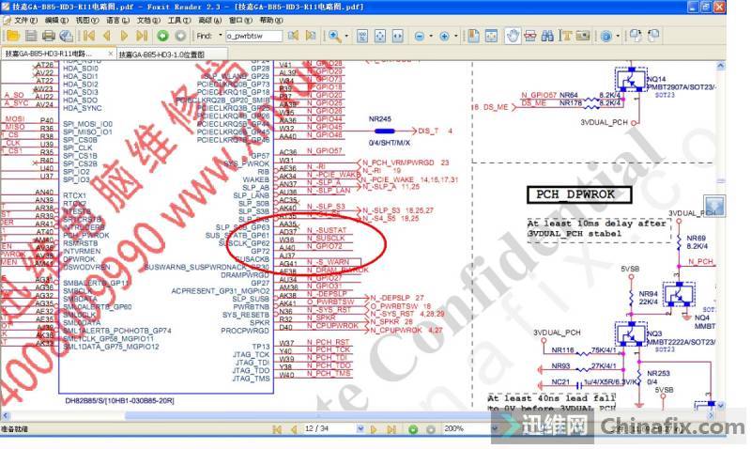
Task: Go to next page in top toolbar
Action: click(124, 36)
